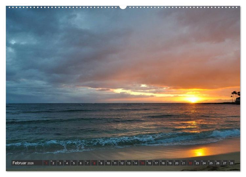This screenshot has height=177, width=246.
Task: Select day 19 in the calendar strip
Action: pos(170,163)
